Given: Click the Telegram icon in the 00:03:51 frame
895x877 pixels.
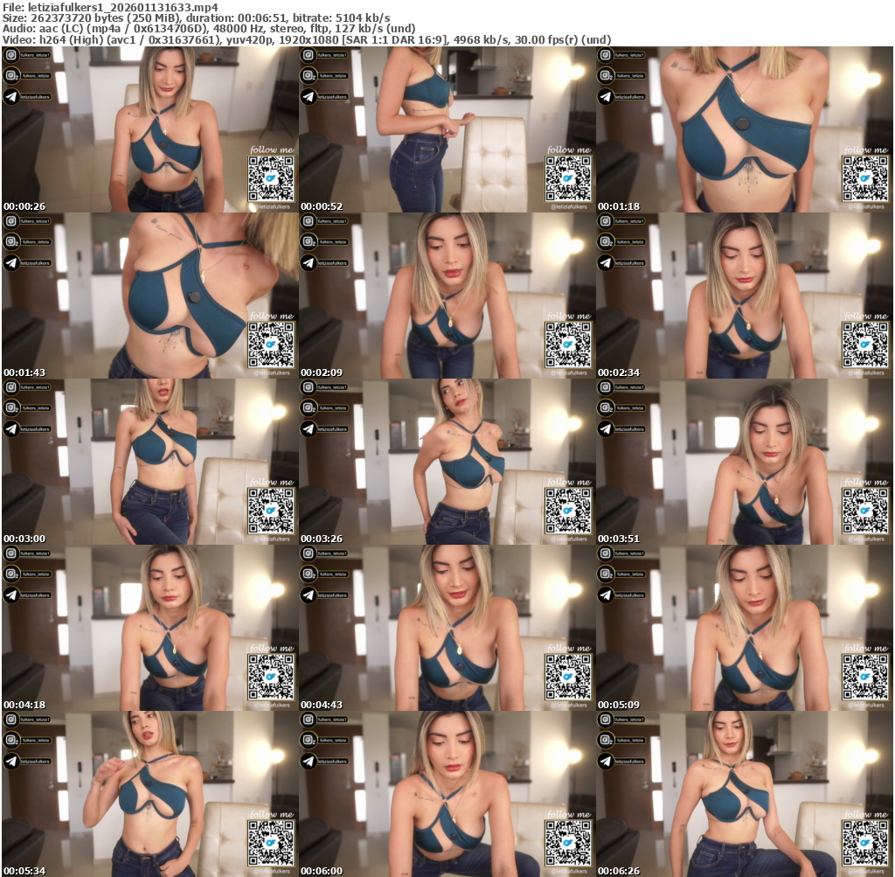Looking at the screenshot, I should coord(606,428).
